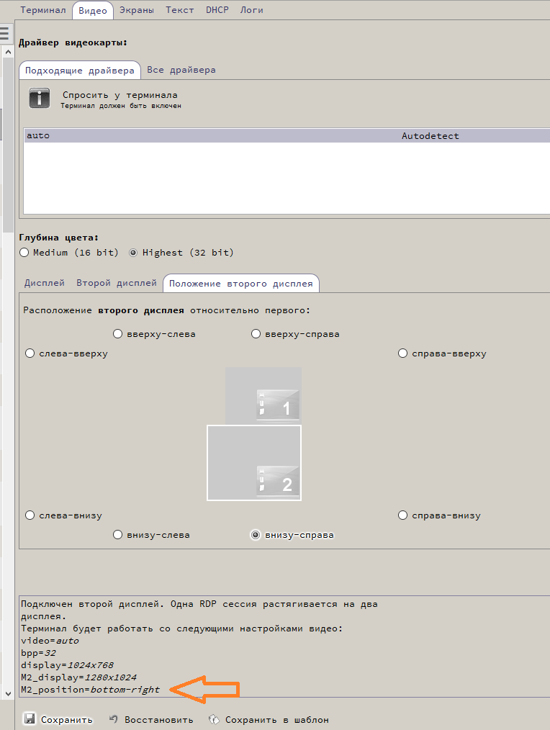Pick справа-вверху for second display position
Screen dimensions: 550x730
click(x=403, y=353)
